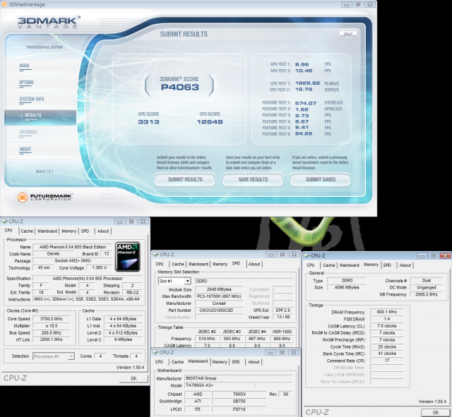Click the AMD Phenom II processor logo
The width and height of the screenshot is (452, 417).
point(128,257)
